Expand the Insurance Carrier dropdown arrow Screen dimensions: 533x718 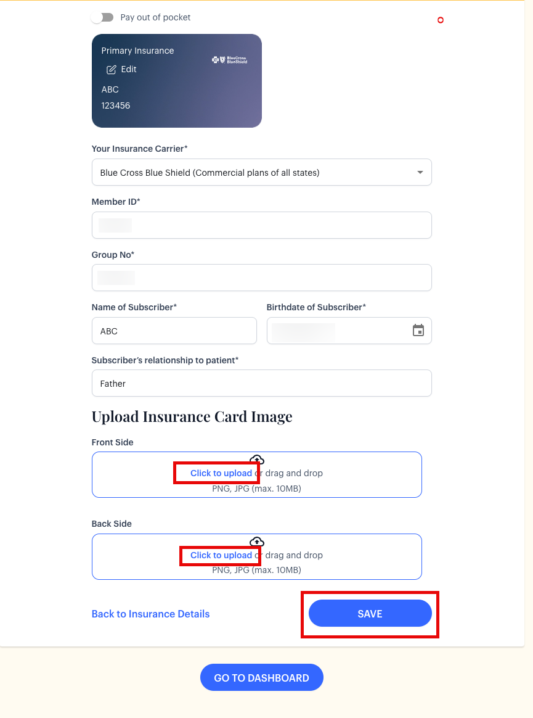pos(420,173)
